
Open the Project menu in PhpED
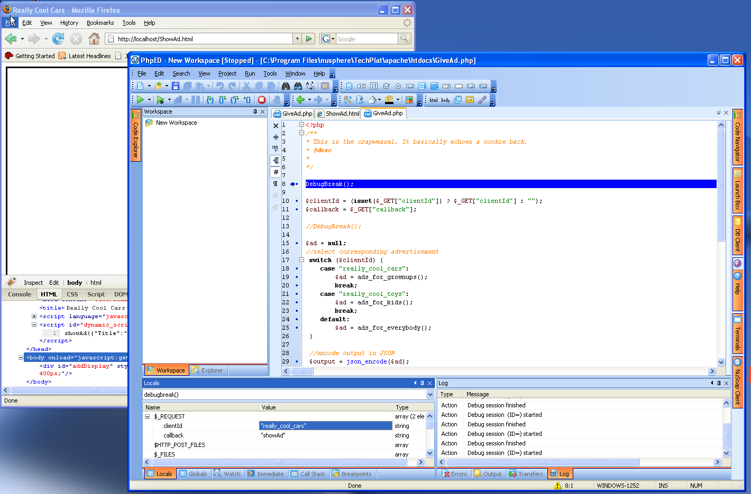click(227, 73)
